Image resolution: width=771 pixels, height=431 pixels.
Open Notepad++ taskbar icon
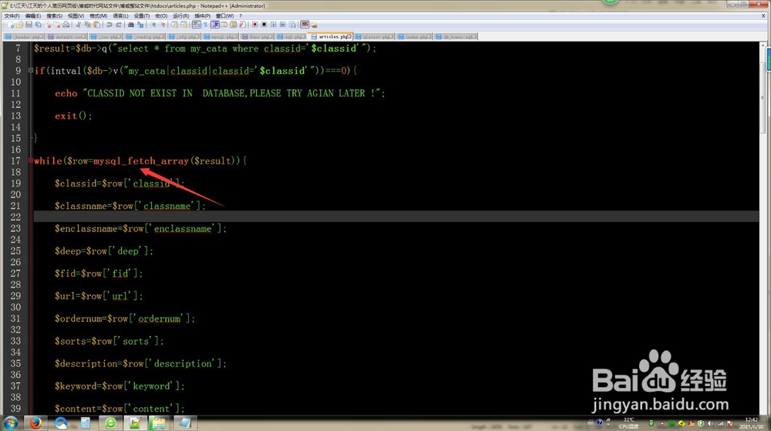pyautogui.click(x=135, y=423)
